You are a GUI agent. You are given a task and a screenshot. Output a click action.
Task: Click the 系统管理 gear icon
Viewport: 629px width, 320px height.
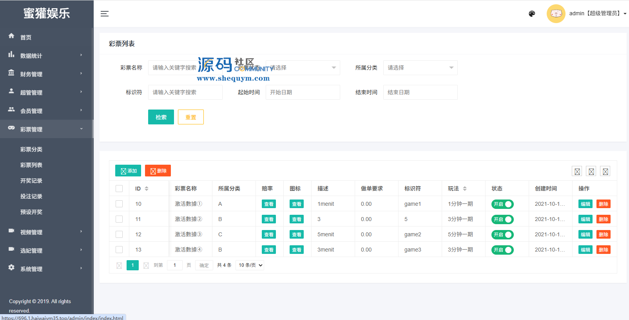11,268
